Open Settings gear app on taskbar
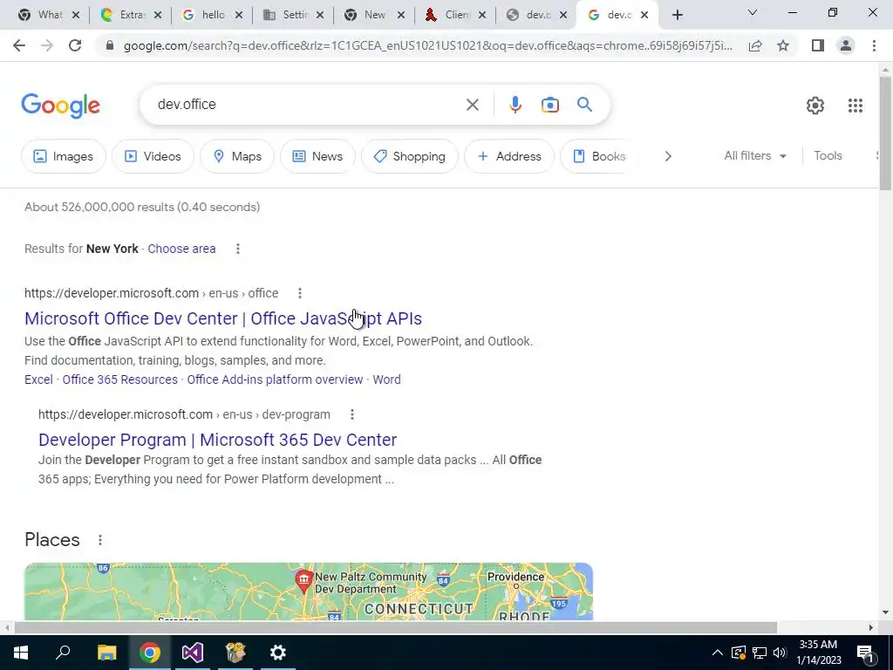This screenshot has height=670, width=893. click(278, 653)
